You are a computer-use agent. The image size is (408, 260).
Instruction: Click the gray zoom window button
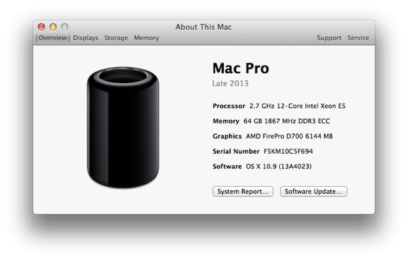pos(65,27)
